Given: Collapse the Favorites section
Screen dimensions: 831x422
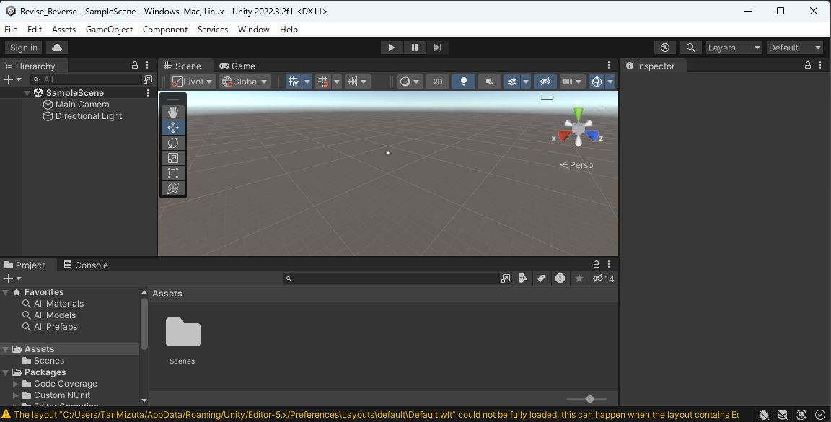Looking at the screenshot, I should 5,292.
